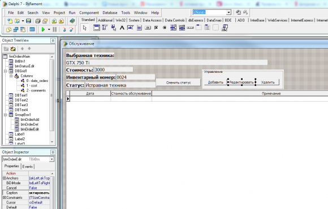Collapse the DBGrid1 node in tree
The height and width of the screenshot is (209, 328).
(6, 71)
